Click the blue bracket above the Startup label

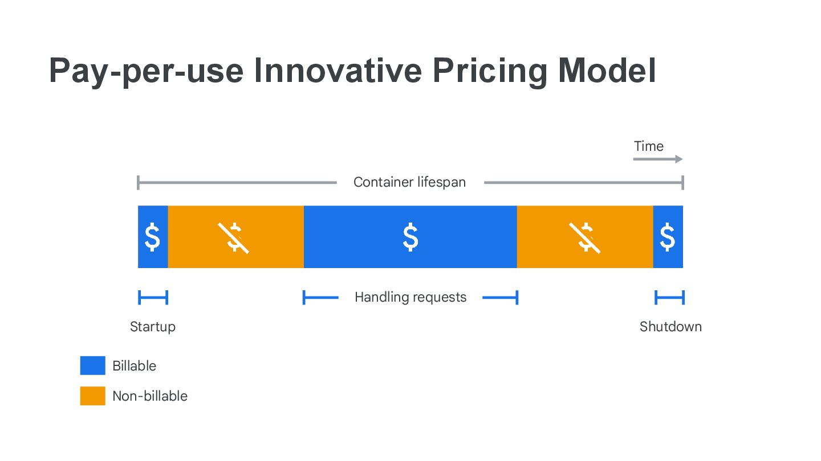click(x=153, y=297)
